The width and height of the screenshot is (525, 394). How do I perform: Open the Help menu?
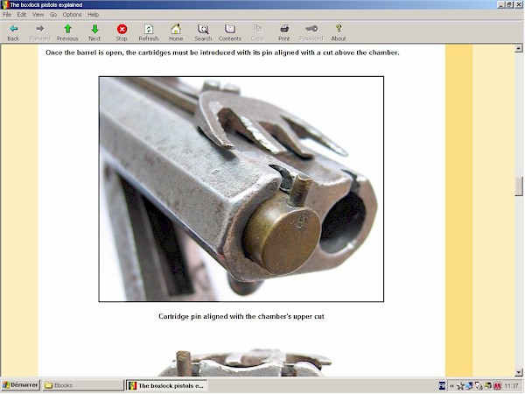tap(93, 14)
